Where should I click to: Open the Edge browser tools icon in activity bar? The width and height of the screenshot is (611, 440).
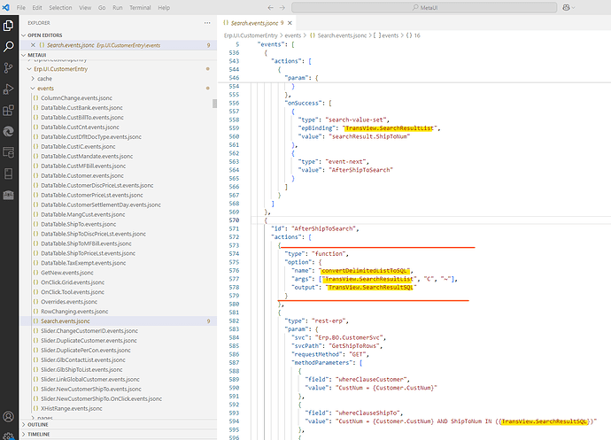(x=8, y=131)
